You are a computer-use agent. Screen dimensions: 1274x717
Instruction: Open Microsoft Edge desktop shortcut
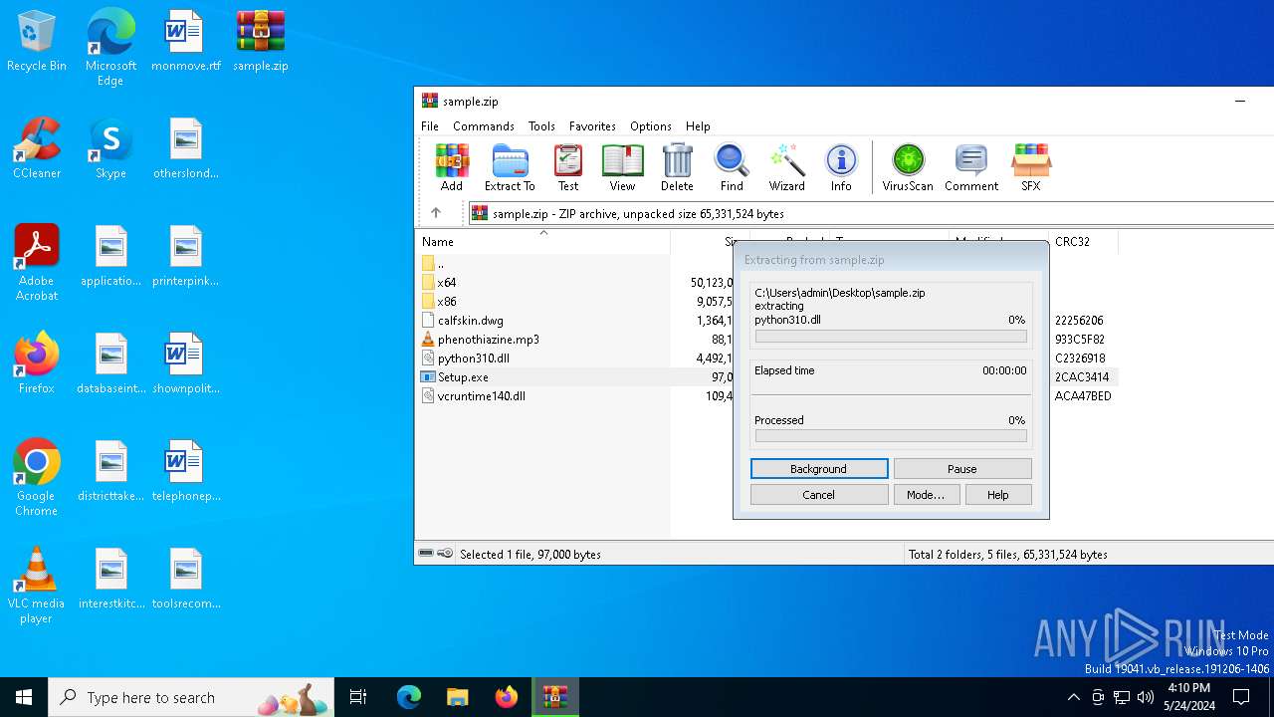click(110, 47)
